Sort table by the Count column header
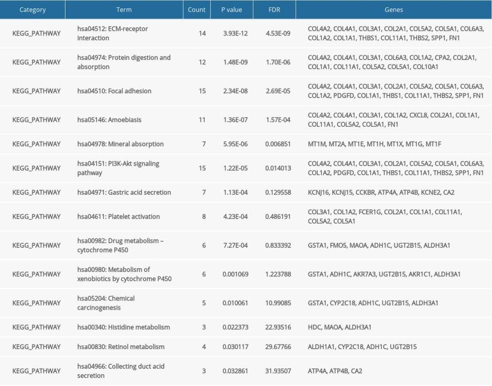Image resolution: width=492 pixels, height=386 pixels. (196, 9)
